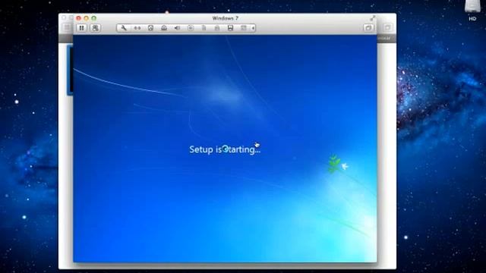Click the 'Setup is starting...' text
The image size is (486, 273).
coord(225,149)
